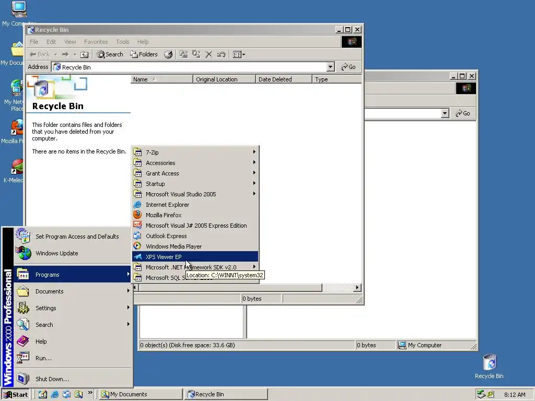Click Internet Explorer quick launch icon

[54, 395]
